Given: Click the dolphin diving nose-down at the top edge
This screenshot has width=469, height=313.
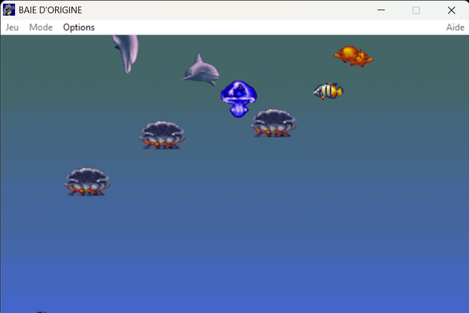Looking at the screenshot, I should 126,51.
